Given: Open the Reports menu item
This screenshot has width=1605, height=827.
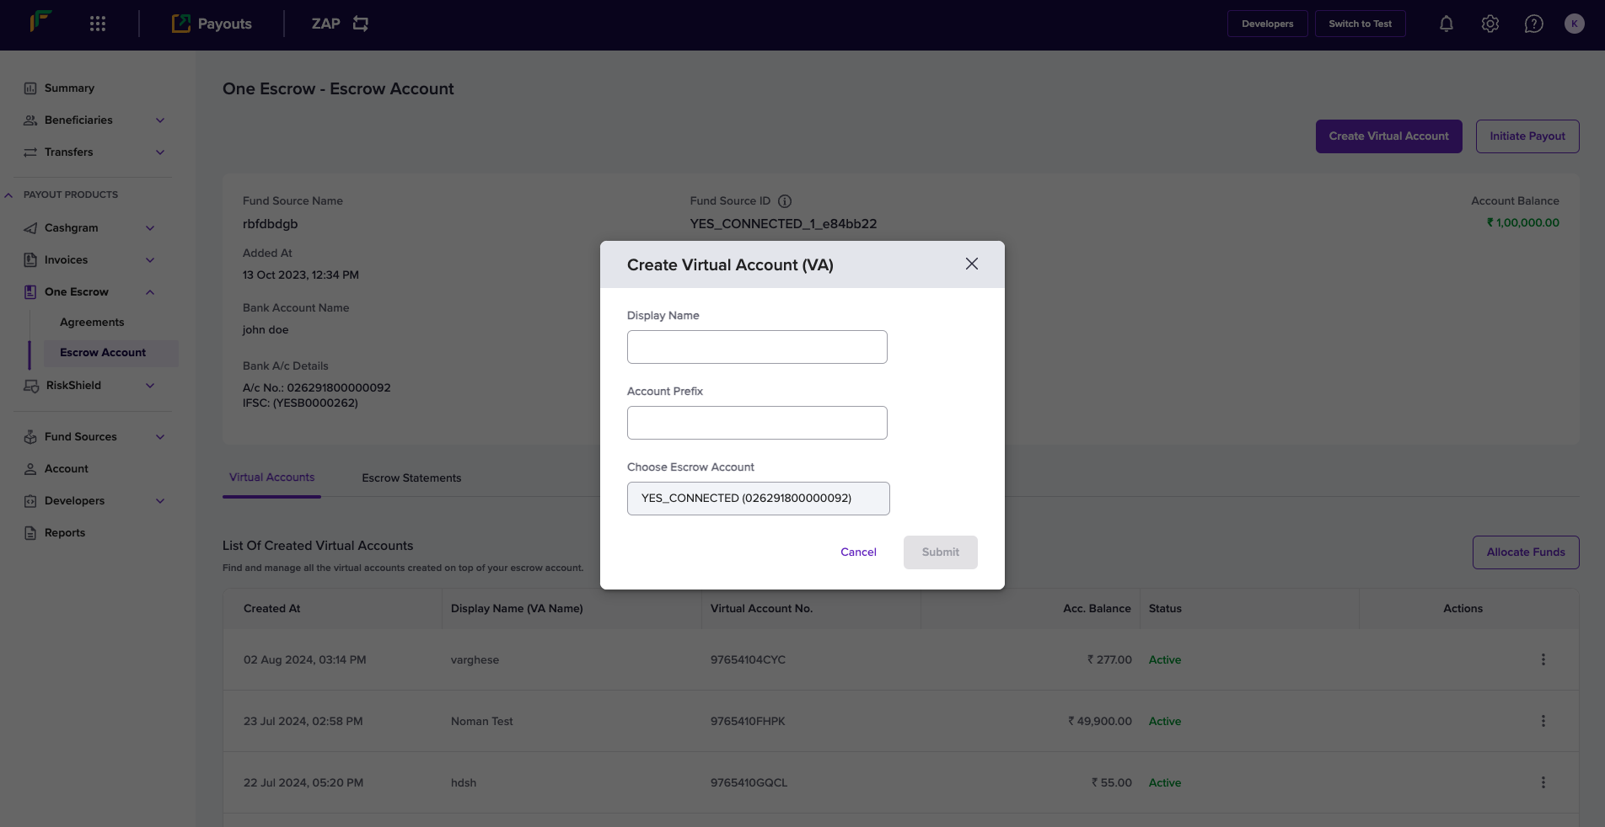Looking at the screenshot, I should 65,533.
